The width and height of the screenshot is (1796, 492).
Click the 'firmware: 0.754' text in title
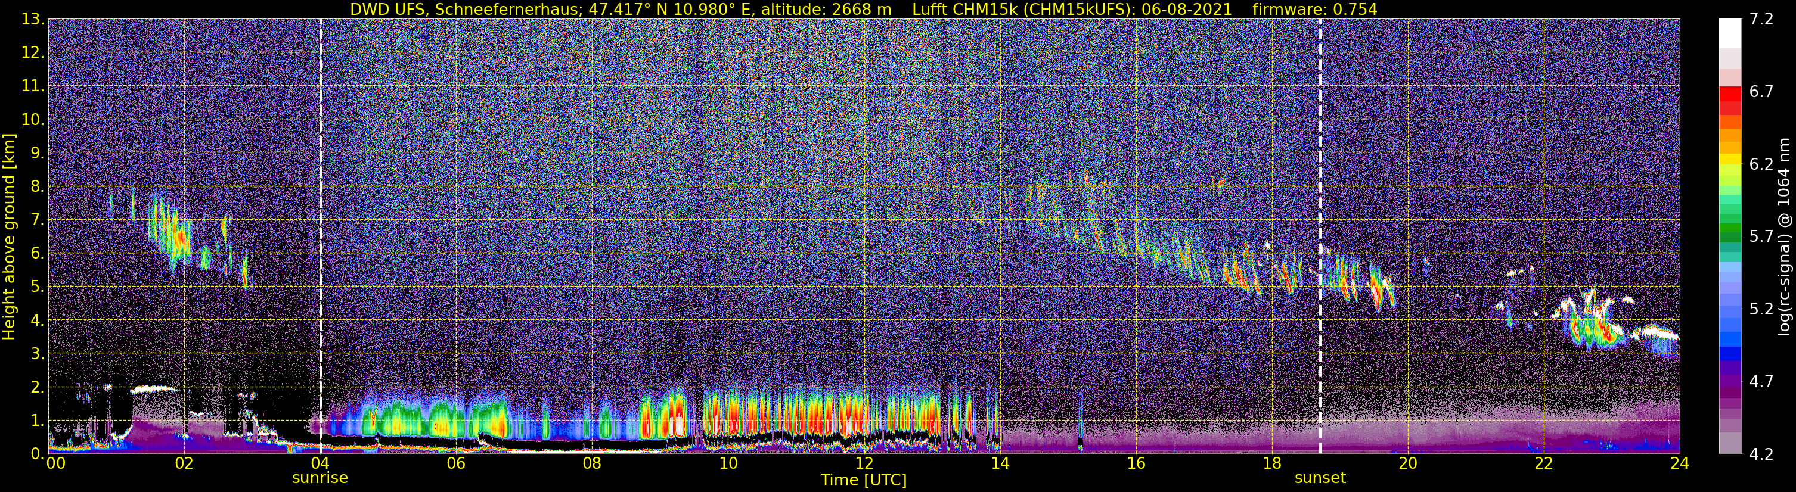click(x=1315, y=9)
